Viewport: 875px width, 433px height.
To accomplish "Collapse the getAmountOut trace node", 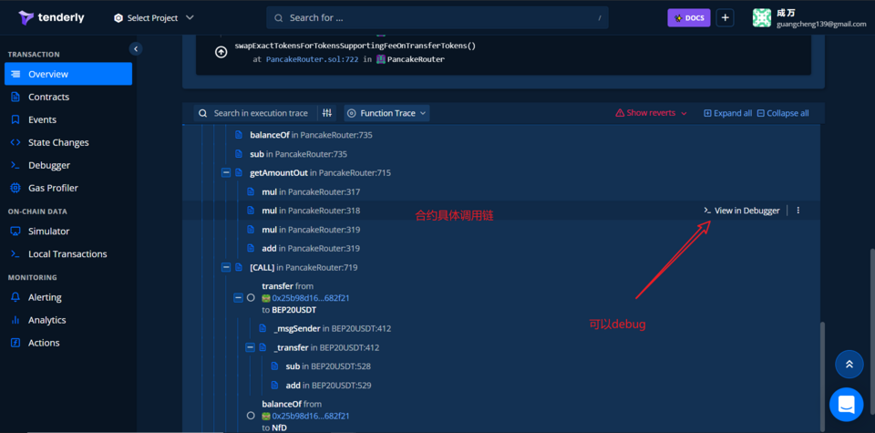I will pos(226,173).
